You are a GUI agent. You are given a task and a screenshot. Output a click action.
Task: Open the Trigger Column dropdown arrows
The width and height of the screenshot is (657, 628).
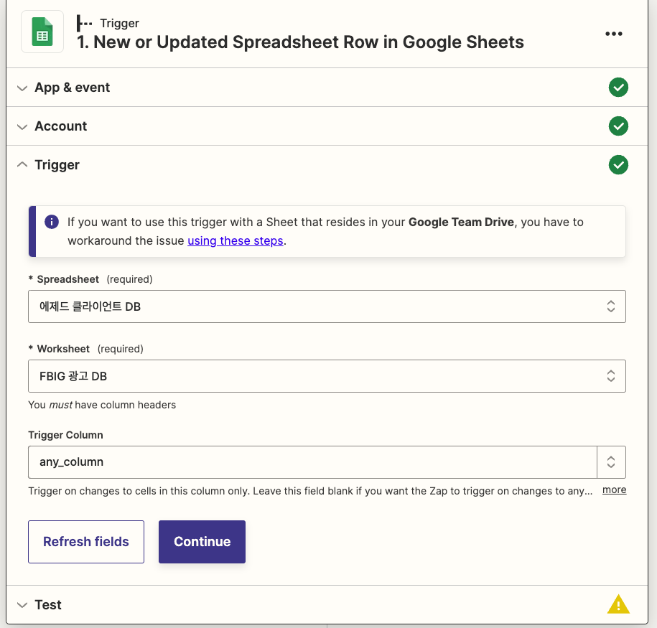click(611, 461)
